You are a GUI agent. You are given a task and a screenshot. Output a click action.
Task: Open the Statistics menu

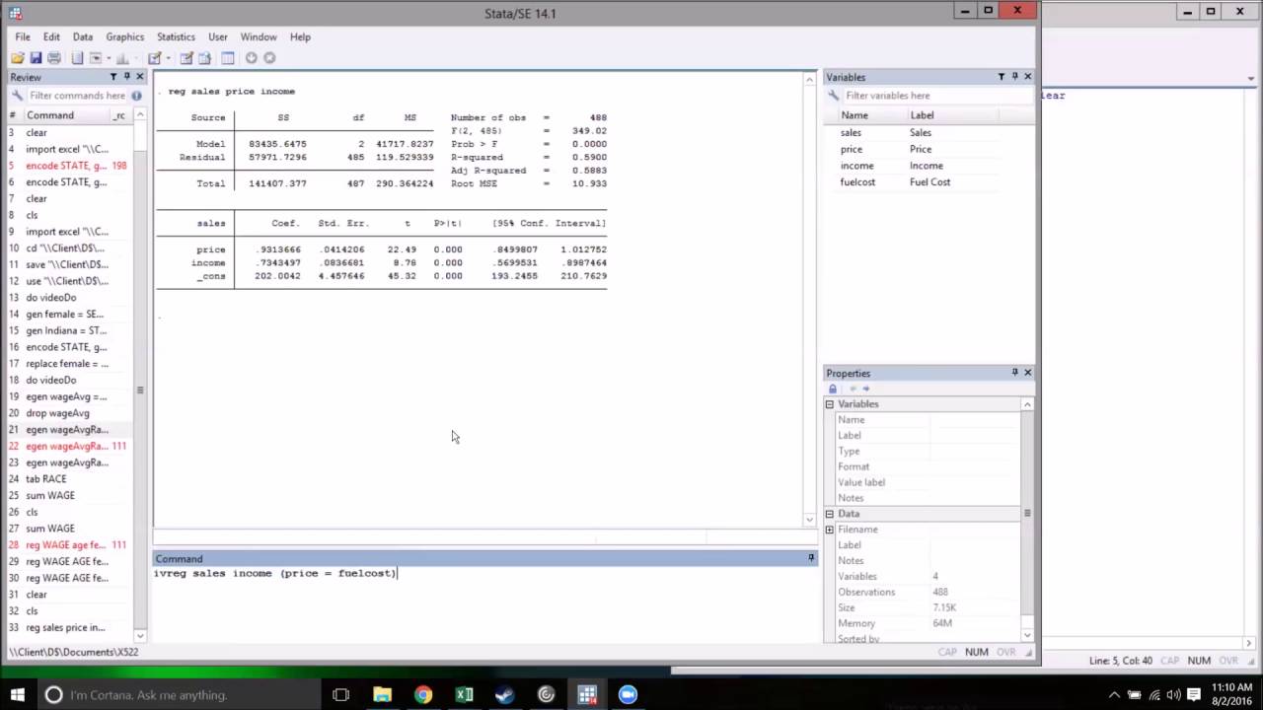tap(176, 36)
